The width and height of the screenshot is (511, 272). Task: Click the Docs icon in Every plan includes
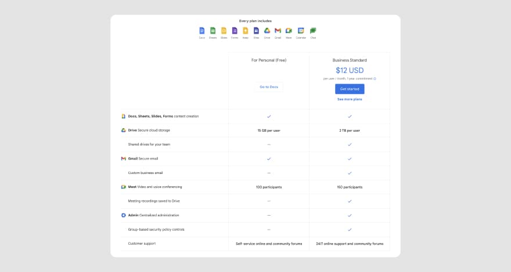tap(201, 31)
